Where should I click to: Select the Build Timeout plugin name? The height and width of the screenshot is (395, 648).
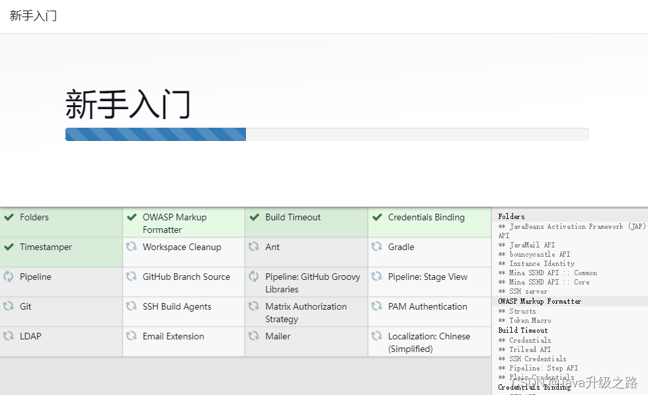[x=293, y=217]
